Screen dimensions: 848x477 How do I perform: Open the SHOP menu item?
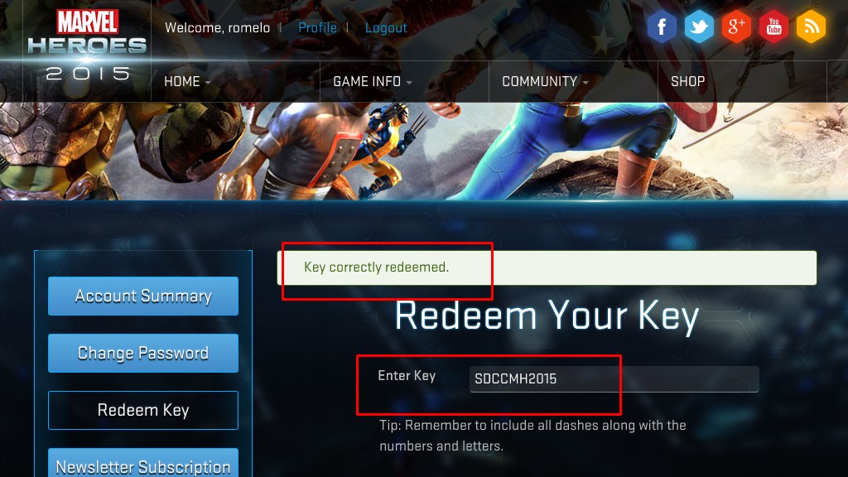[687, 82]
